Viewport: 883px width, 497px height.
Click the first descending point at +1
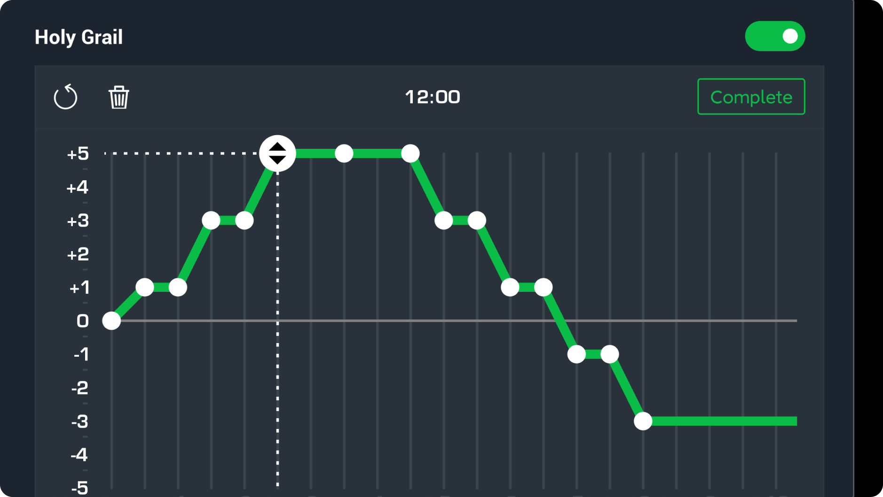(x=510, y=287)
